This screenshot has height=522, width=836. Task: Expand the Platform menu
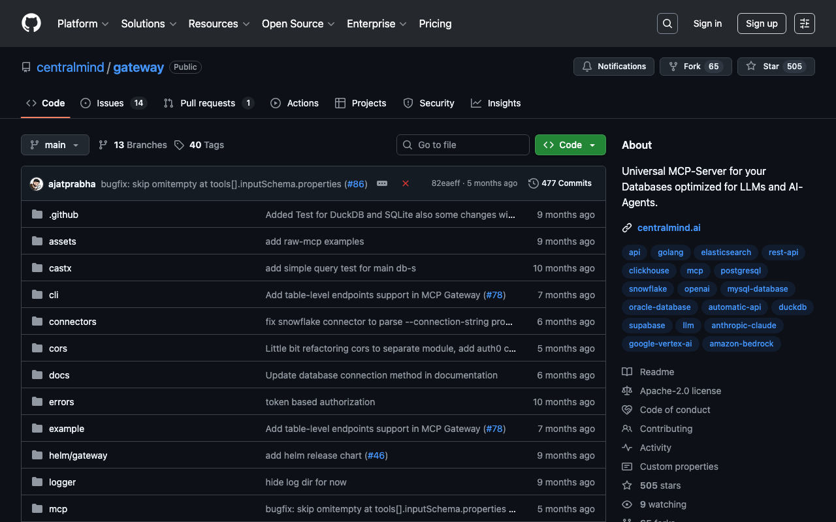pos(82,23)
